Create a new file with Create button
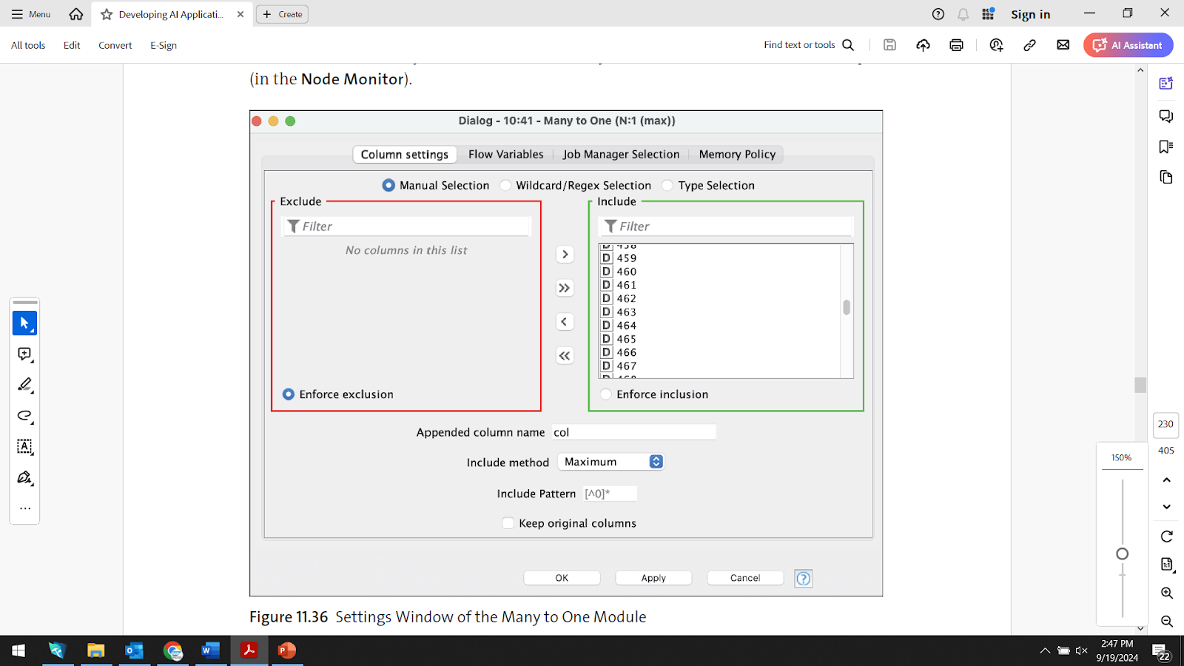 click(282, 14)
